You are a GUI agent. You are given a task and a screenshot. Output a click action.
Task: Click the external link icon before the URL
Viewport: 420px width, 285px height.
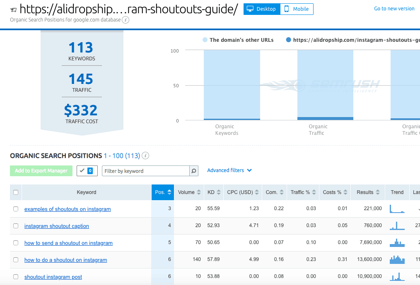coord(14,10)
